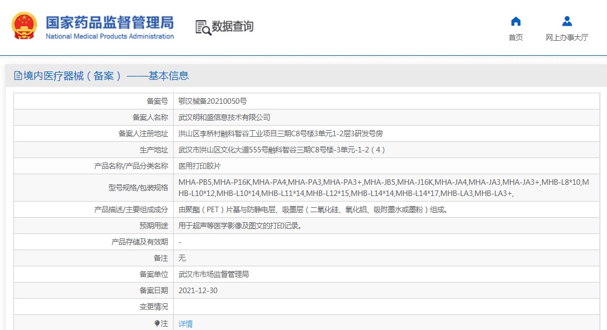Click the 生产地址 row label
This screenshot has height=330, width=607.
(154, 150)
